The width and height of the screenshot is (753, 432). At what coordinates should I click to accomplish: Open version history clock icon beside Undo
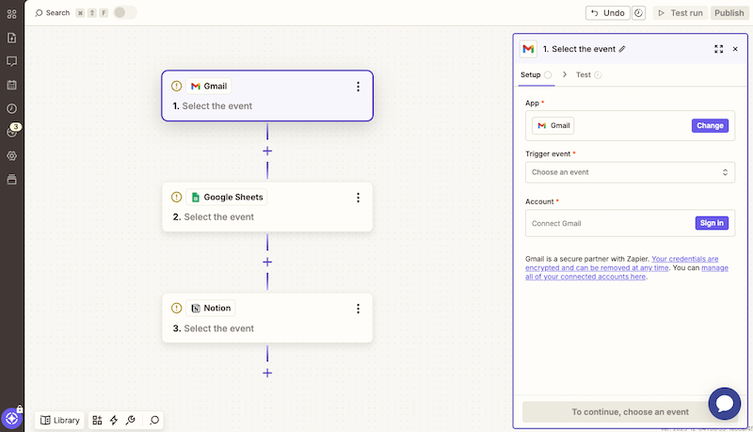tap(638, 13)
